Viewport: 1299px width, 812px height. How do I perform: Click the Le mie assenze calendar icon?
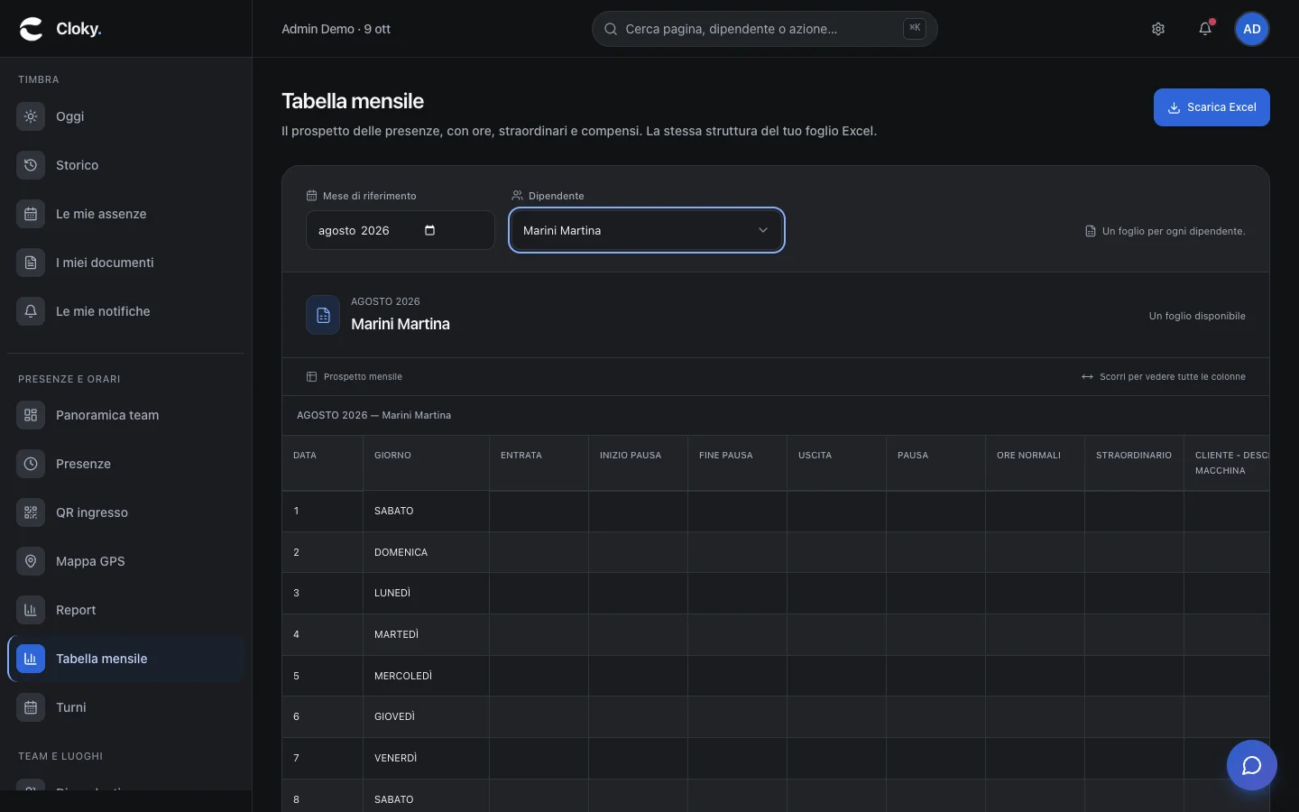point(31,214)
